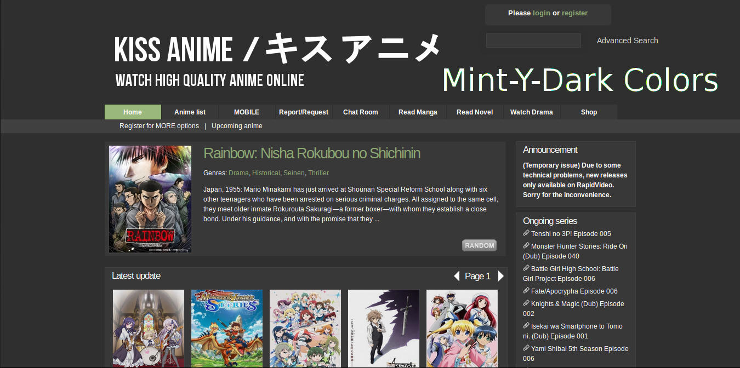Open the Report/Request tab
Screen dimensions: 740x368
(x=304, y=112)
